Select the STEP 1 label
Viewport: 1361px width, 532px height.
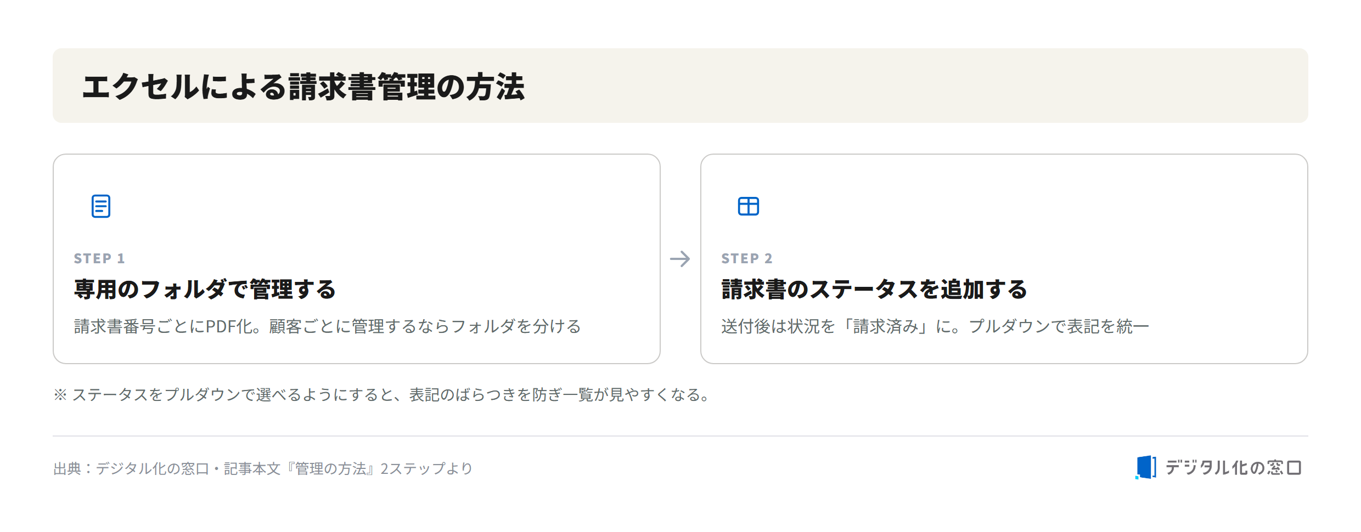click(99, 258)
